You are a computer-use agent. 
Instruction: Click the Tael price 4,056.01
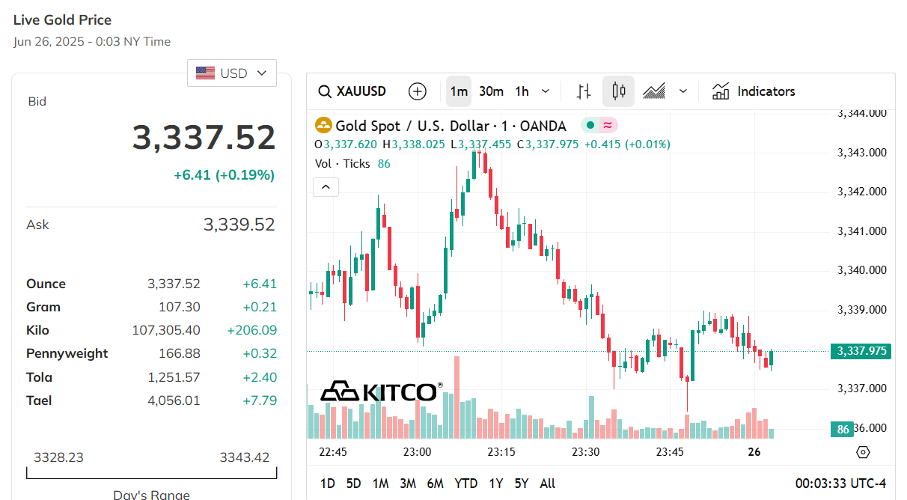174,400
